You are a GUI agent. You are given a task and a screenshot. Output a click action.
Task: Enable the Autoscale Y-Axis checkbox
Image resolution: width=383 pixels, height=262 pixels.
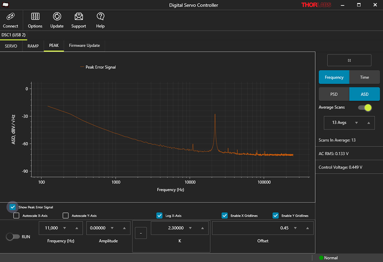tap(65, 215)
